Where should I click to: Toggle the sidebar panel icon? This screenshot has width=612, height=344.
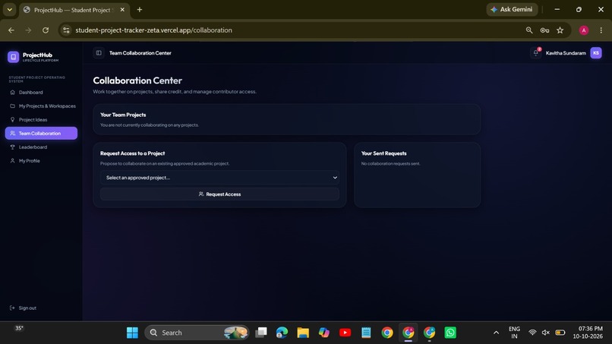click(99, 52)
